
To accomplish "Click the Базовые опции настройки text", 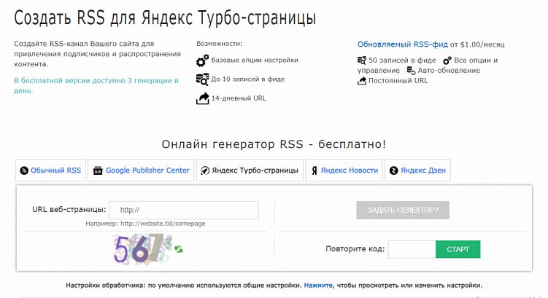I will pos(255,60).
